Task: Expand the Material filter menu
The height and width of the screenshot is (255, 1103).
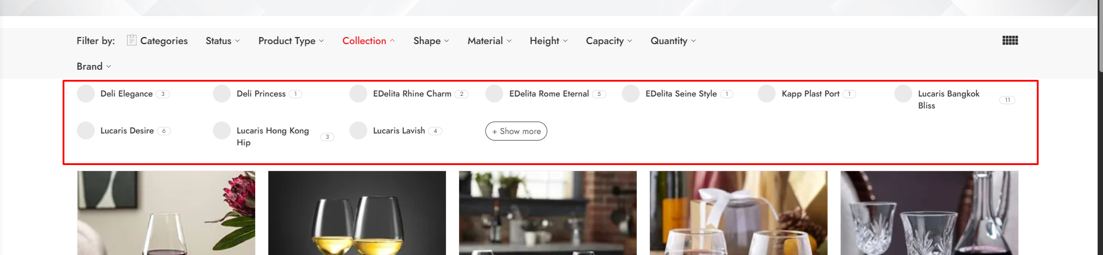Action: pos(489,41)
